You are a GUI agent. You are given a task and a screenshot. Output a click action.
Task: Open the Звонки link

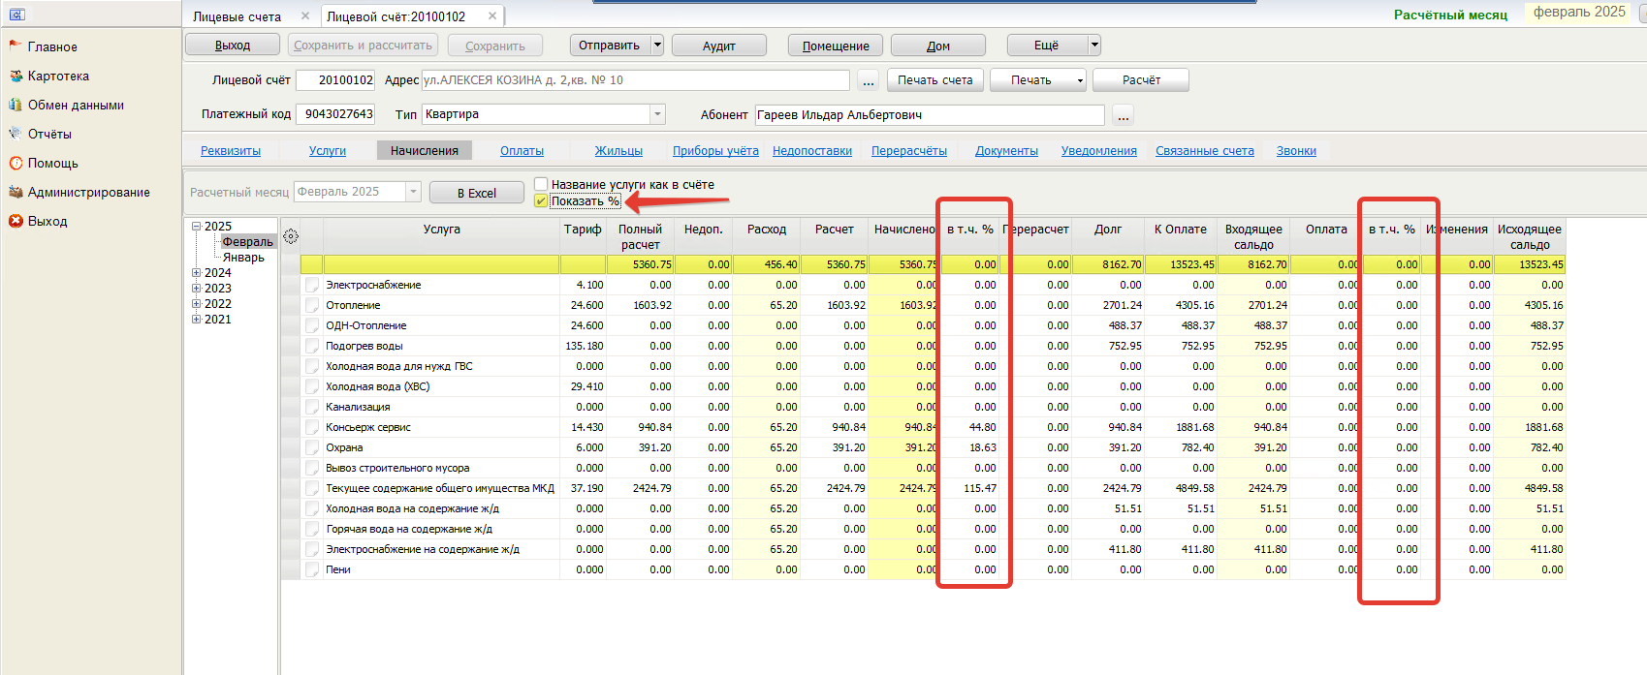pyautogui.click(x=1296, y=151)
